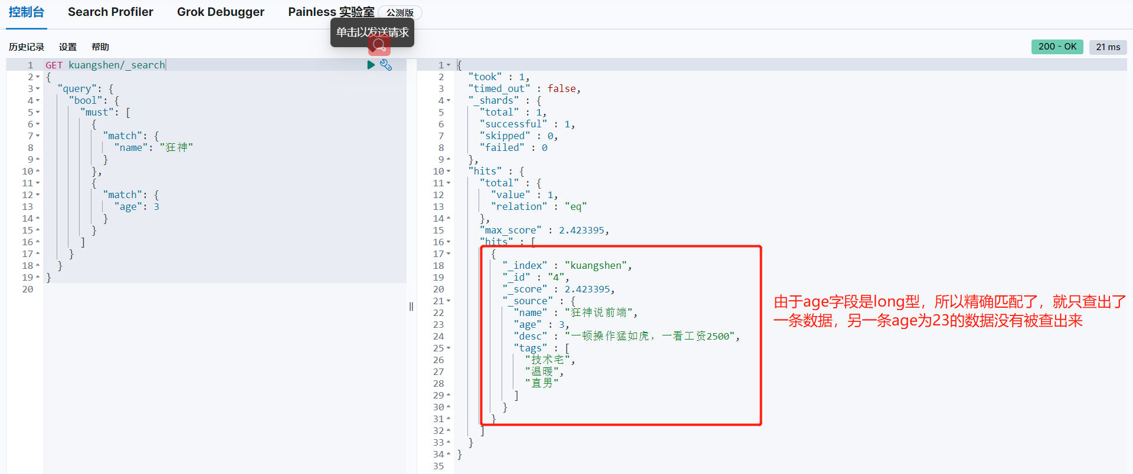Click the "_score" : 2.423395 line
This screenshot has width=1133, height=474.
click(559, 289)
